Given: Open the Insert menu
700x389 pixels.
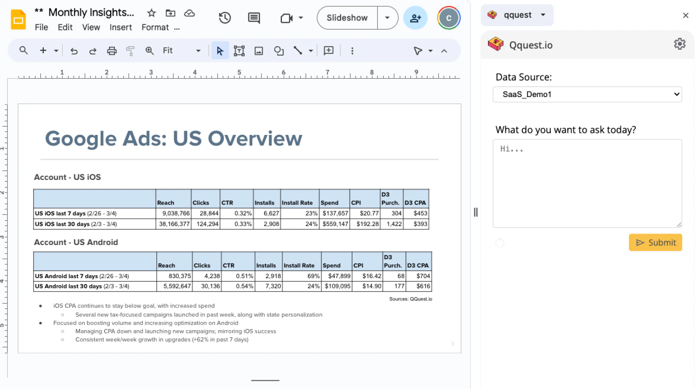Looking at the screenshot, I should [121, 27].
